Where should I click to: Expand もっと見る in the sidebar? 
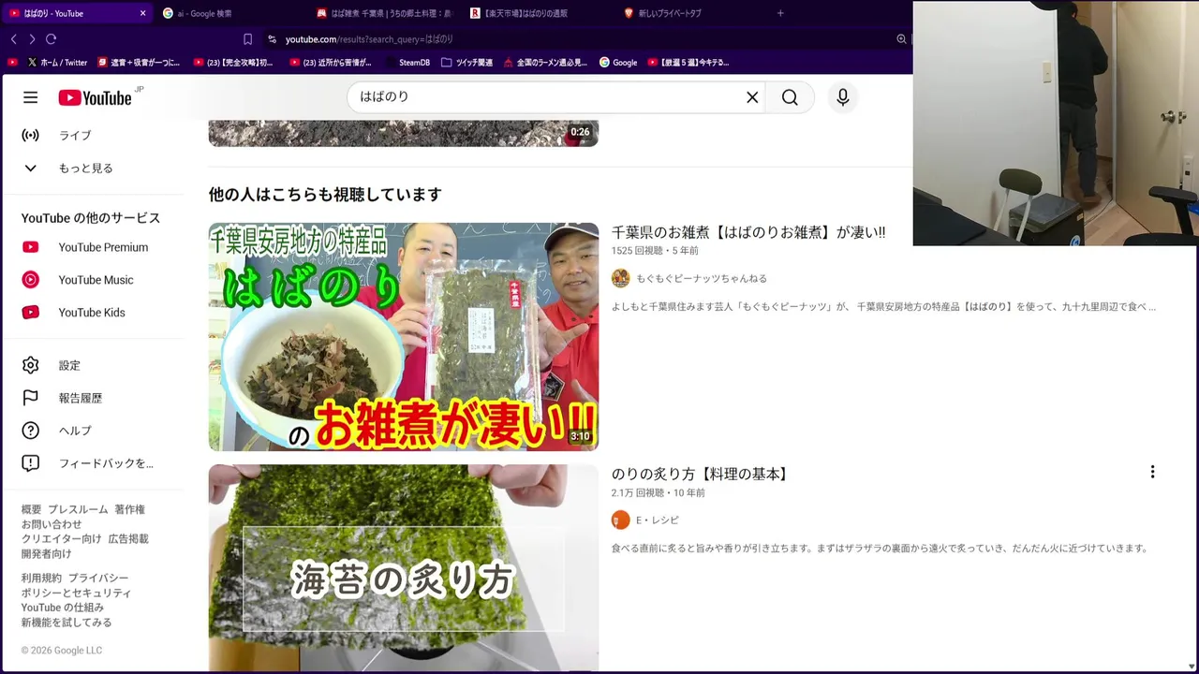coord(93,168)
